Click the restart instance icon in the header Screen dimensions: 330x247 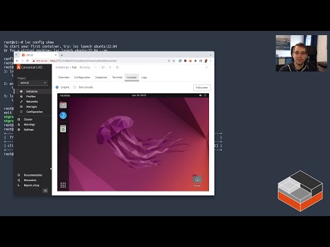pos(103,67)
